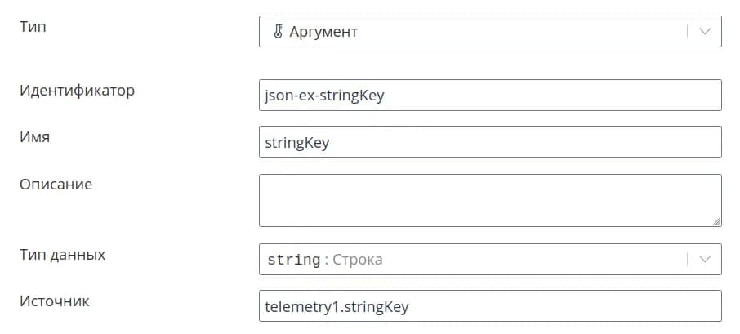Select the Имя label
This screenshot has width=740, height=334.
pyautogui.click(x=34, y=137)
